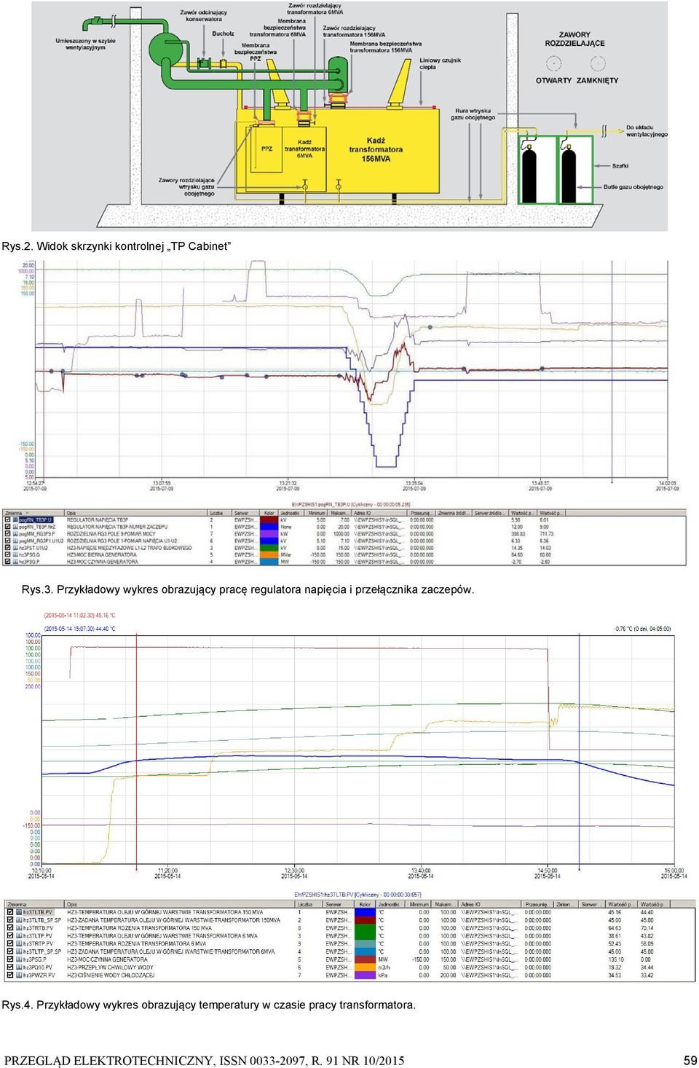Toggle the hz3TLTP.PV checkbox
The width and height of the screenshot is (699, 1068).
pyautogui.click(x=10, y=936)
